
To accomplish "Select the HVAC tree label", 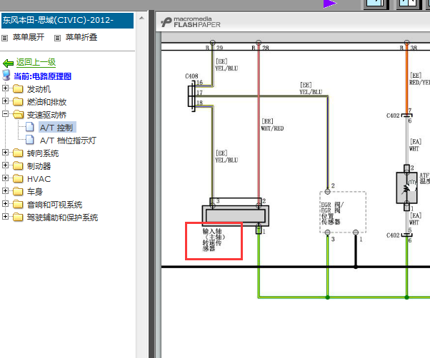I will pyautogui.click(x=39, y=179).
